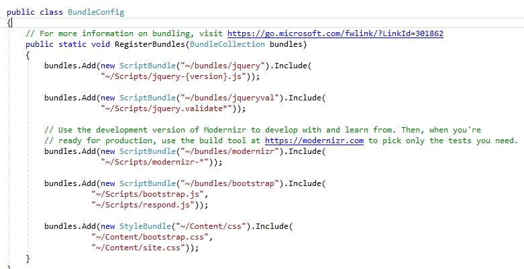Click Include on the jqueryval bundle line

[305, 98]
